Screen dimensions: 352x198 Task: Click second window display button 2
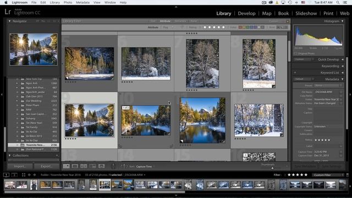tap(14, 175)
